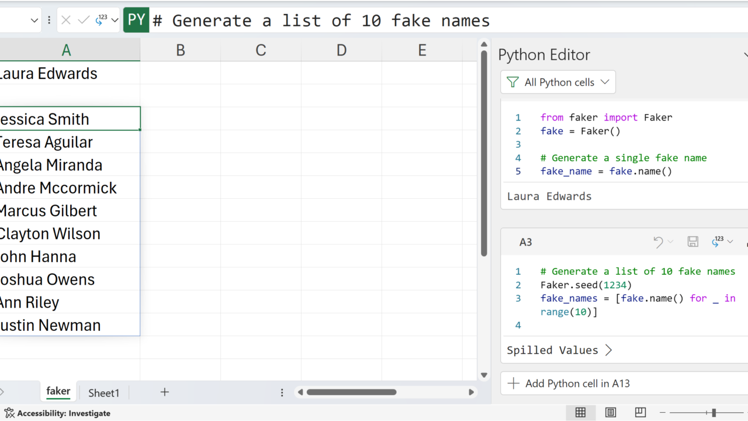Viewport: 748px width, 421px height.
Task: Switch to Page Layout view
Action: (x=611, y=413)
